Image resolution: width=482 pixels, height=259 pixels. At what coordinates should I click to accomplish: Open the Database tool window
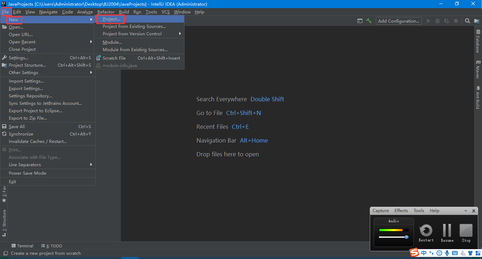pyautogui.click(x=478, y=41)
